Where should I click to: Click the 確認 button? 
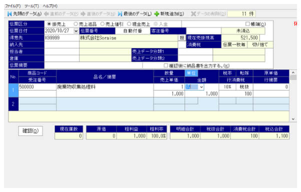(x=30, y=131)
